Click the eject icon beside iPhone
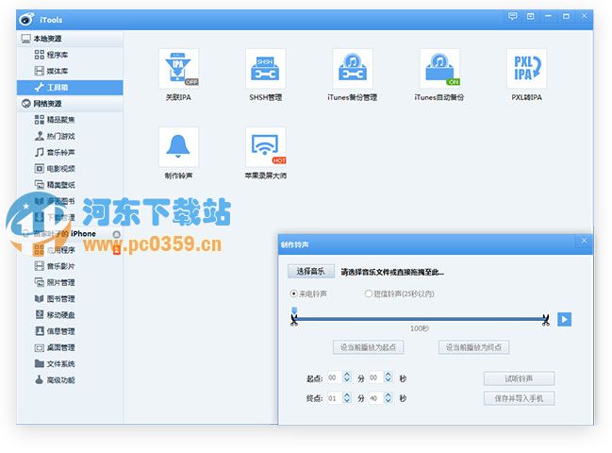Screen dimensions: 612x453 pyautogui.click(x=116, y=234)
